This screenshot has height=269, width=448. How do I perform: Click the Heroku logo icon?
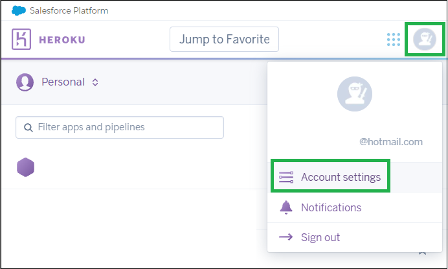[21, 39]
